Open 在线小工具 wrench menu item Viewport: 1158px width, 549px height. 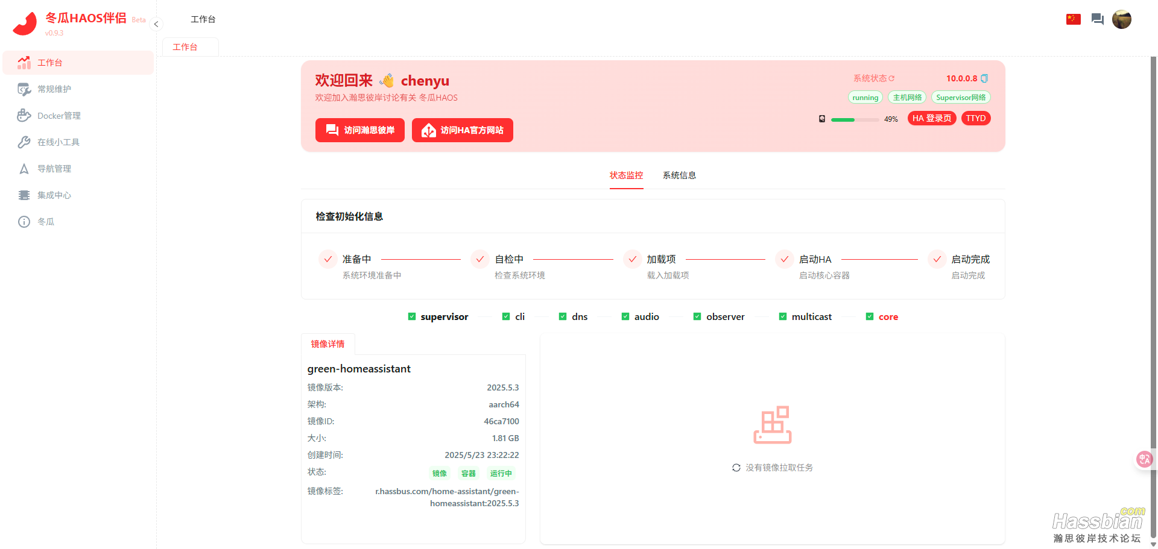[58, 142]
